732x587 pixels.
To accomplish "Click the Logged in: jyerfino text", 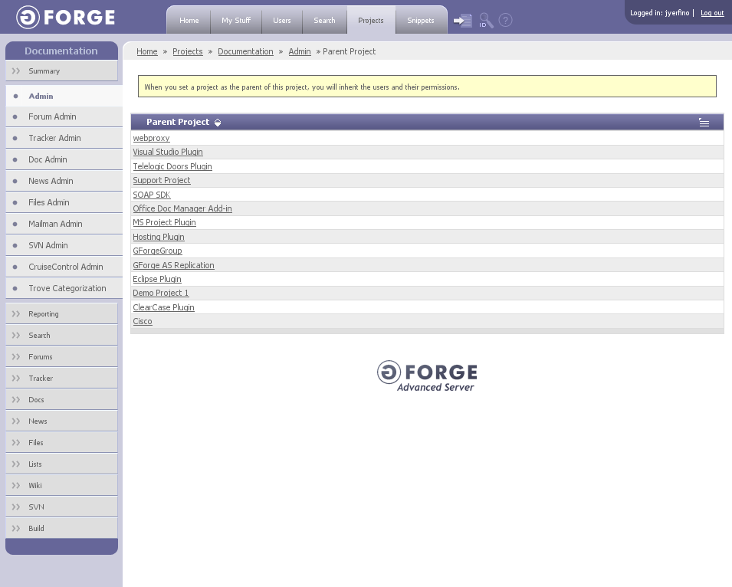I will 660,13.
